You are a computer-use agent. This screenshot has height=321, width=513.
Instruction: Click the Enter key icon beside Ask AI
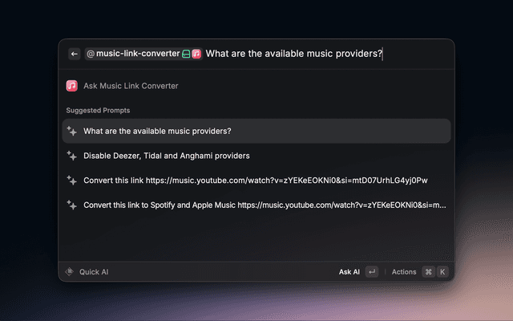371,272
